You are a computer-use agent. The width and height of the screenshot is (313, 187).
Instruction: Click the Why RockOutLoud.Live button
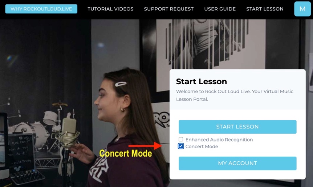[x=41, y=9]
